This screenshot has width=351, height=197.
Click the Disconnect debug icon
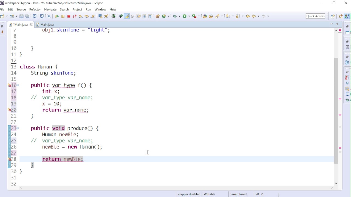click(x=74, y=16)
